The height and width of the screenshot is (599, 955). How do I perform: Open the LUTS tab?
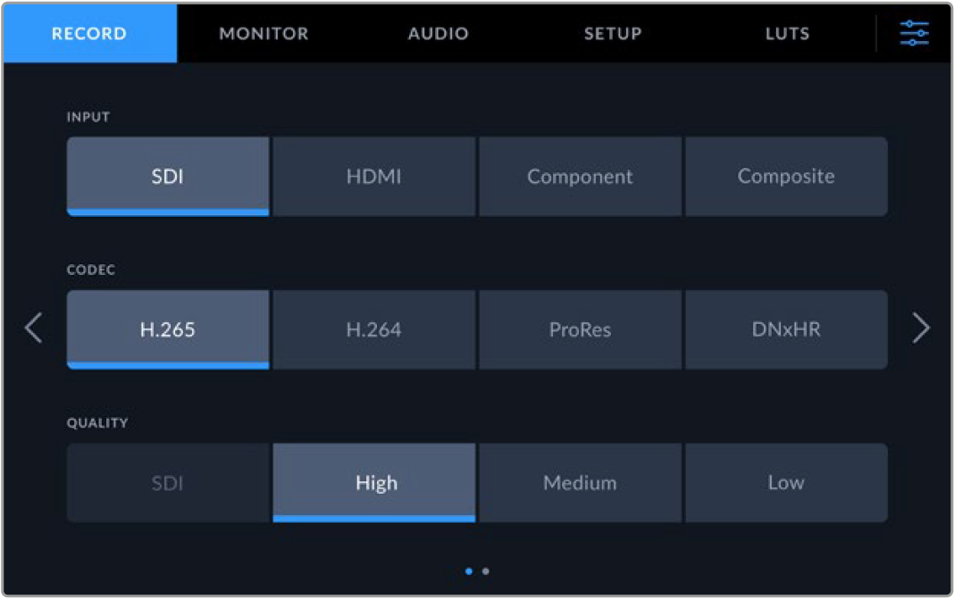(x=788, y=33)
